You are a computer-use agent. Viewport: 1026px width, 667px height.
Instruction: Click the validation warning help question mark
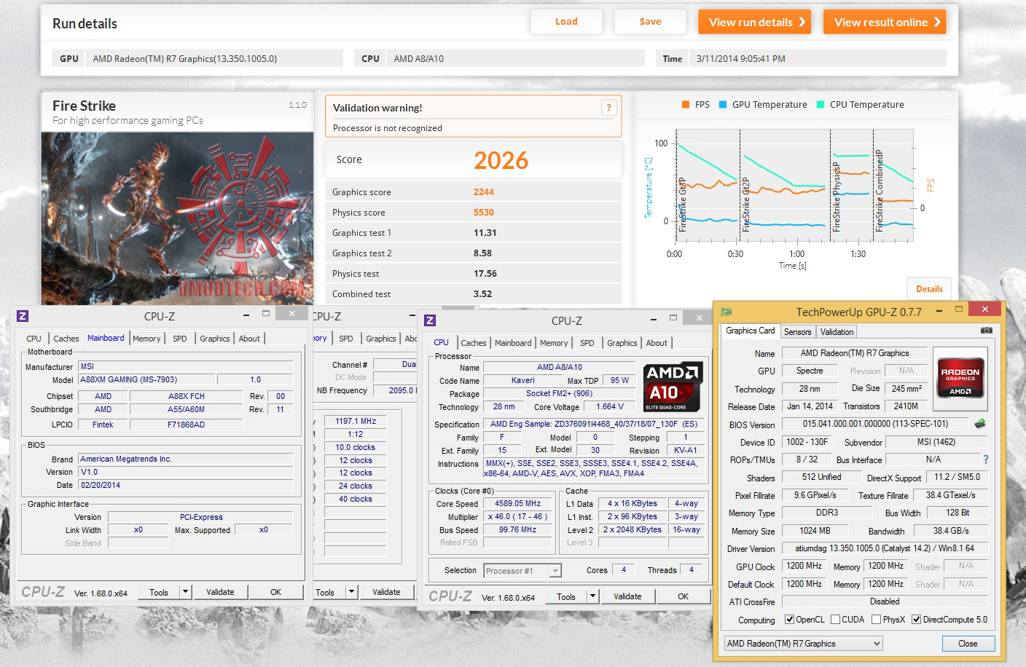point(608,108)
